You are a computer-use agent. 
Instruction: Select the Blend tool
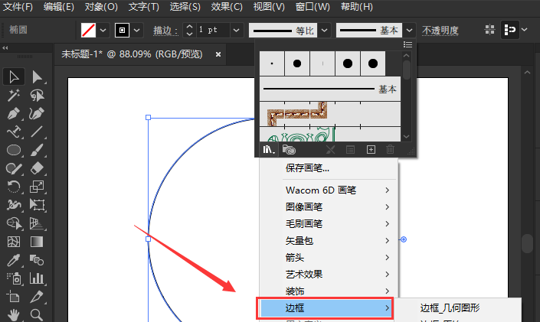[37, 260]
